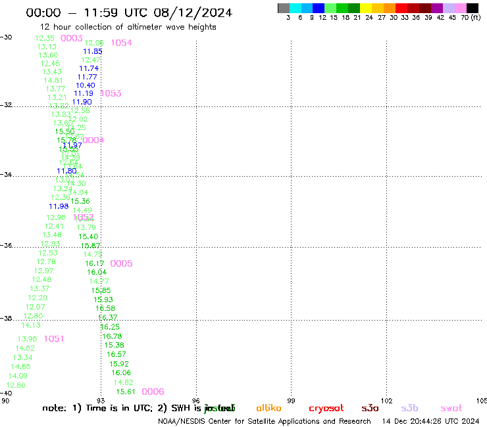Select pass number label '0004'
This screenshot has height=427, width=487.
coord(93,141)
